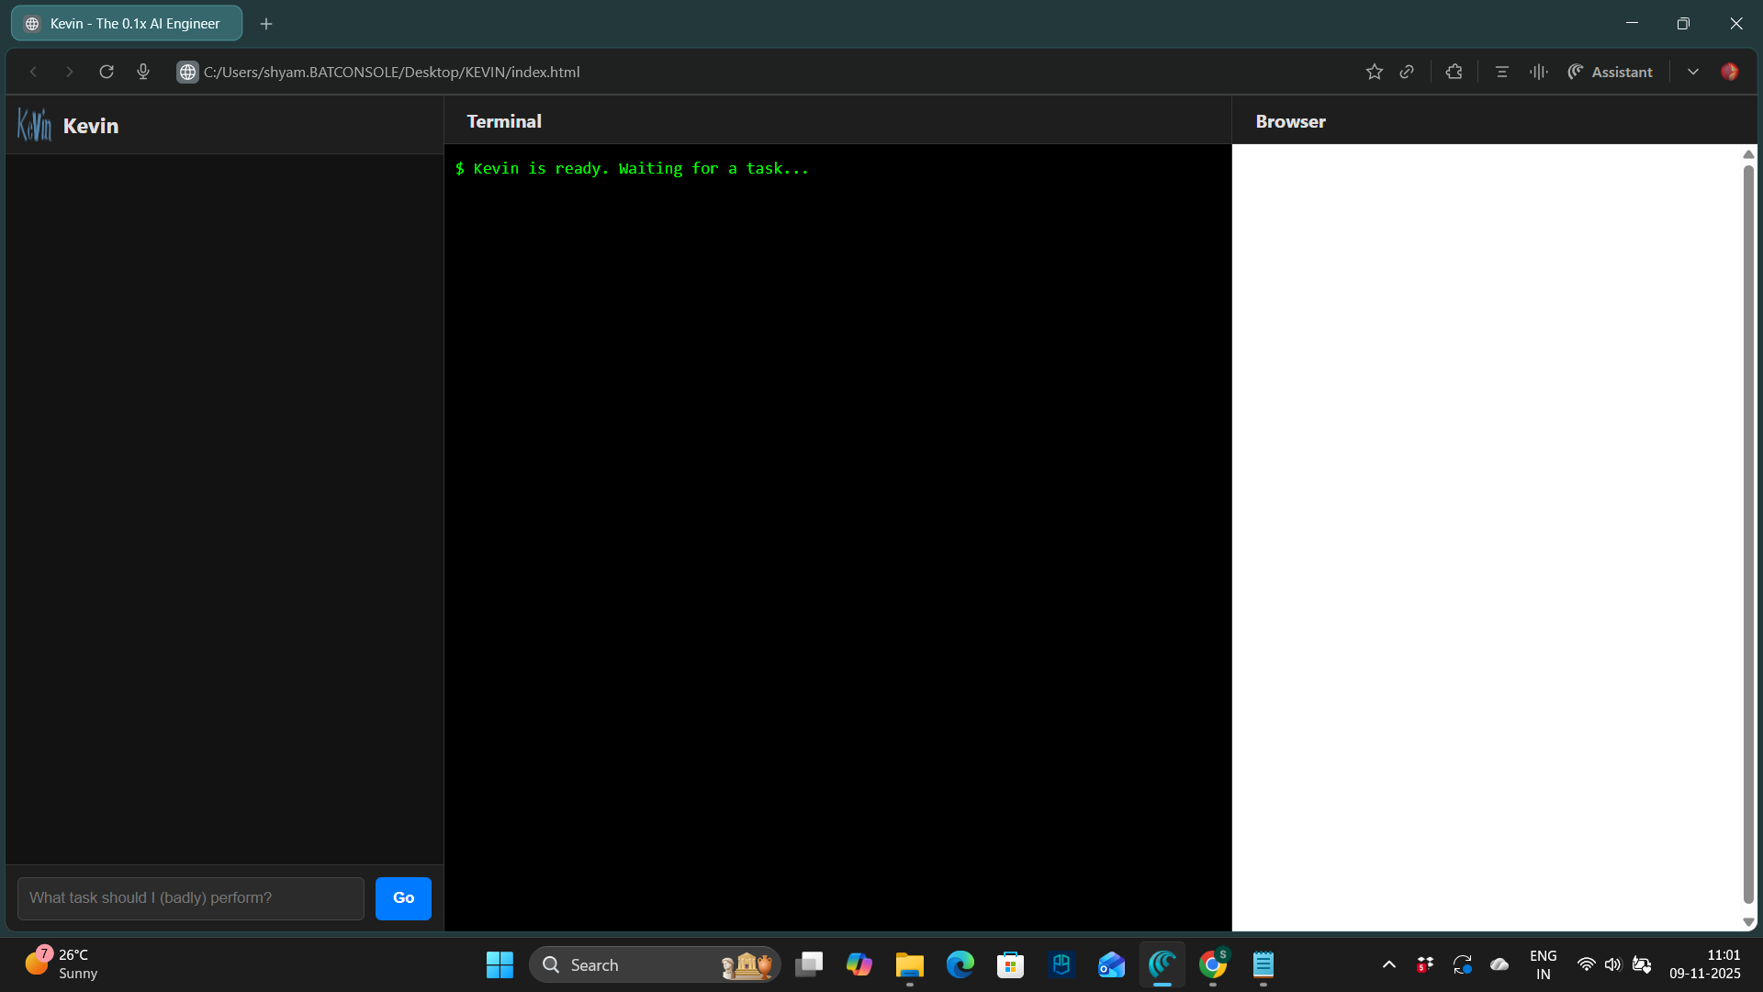Show hidden system tray icons

coord(1389,964)
